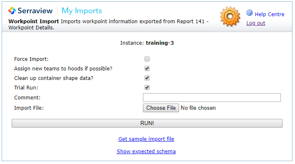
Task: Click the Choose File button
Action: tap(161, 108)
